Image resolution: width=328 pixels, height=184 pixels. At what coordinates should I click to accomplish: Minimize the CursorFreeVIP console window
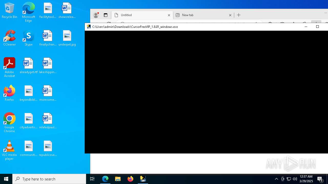[x=306, y=27]
